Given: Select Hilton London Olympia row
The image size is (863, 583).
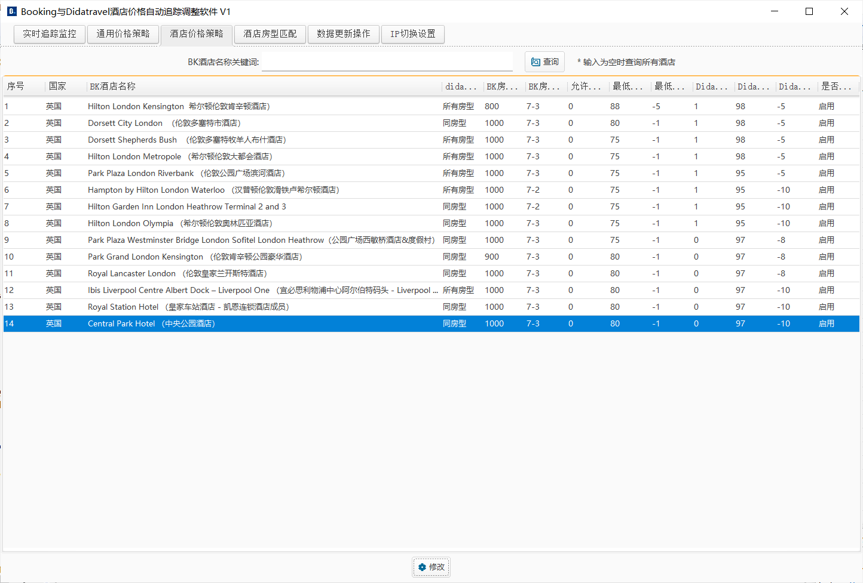Looking at the screenshot, I should point(431,223).
